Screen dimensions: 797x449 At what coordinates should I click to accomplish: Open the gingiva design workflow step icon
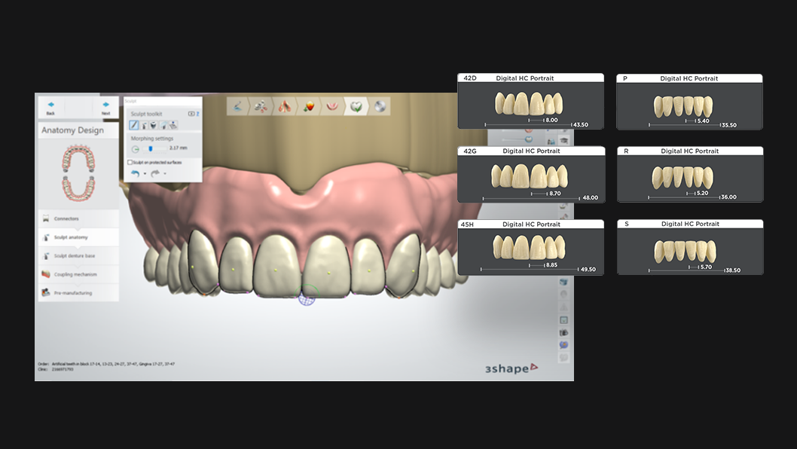point(332,106)
